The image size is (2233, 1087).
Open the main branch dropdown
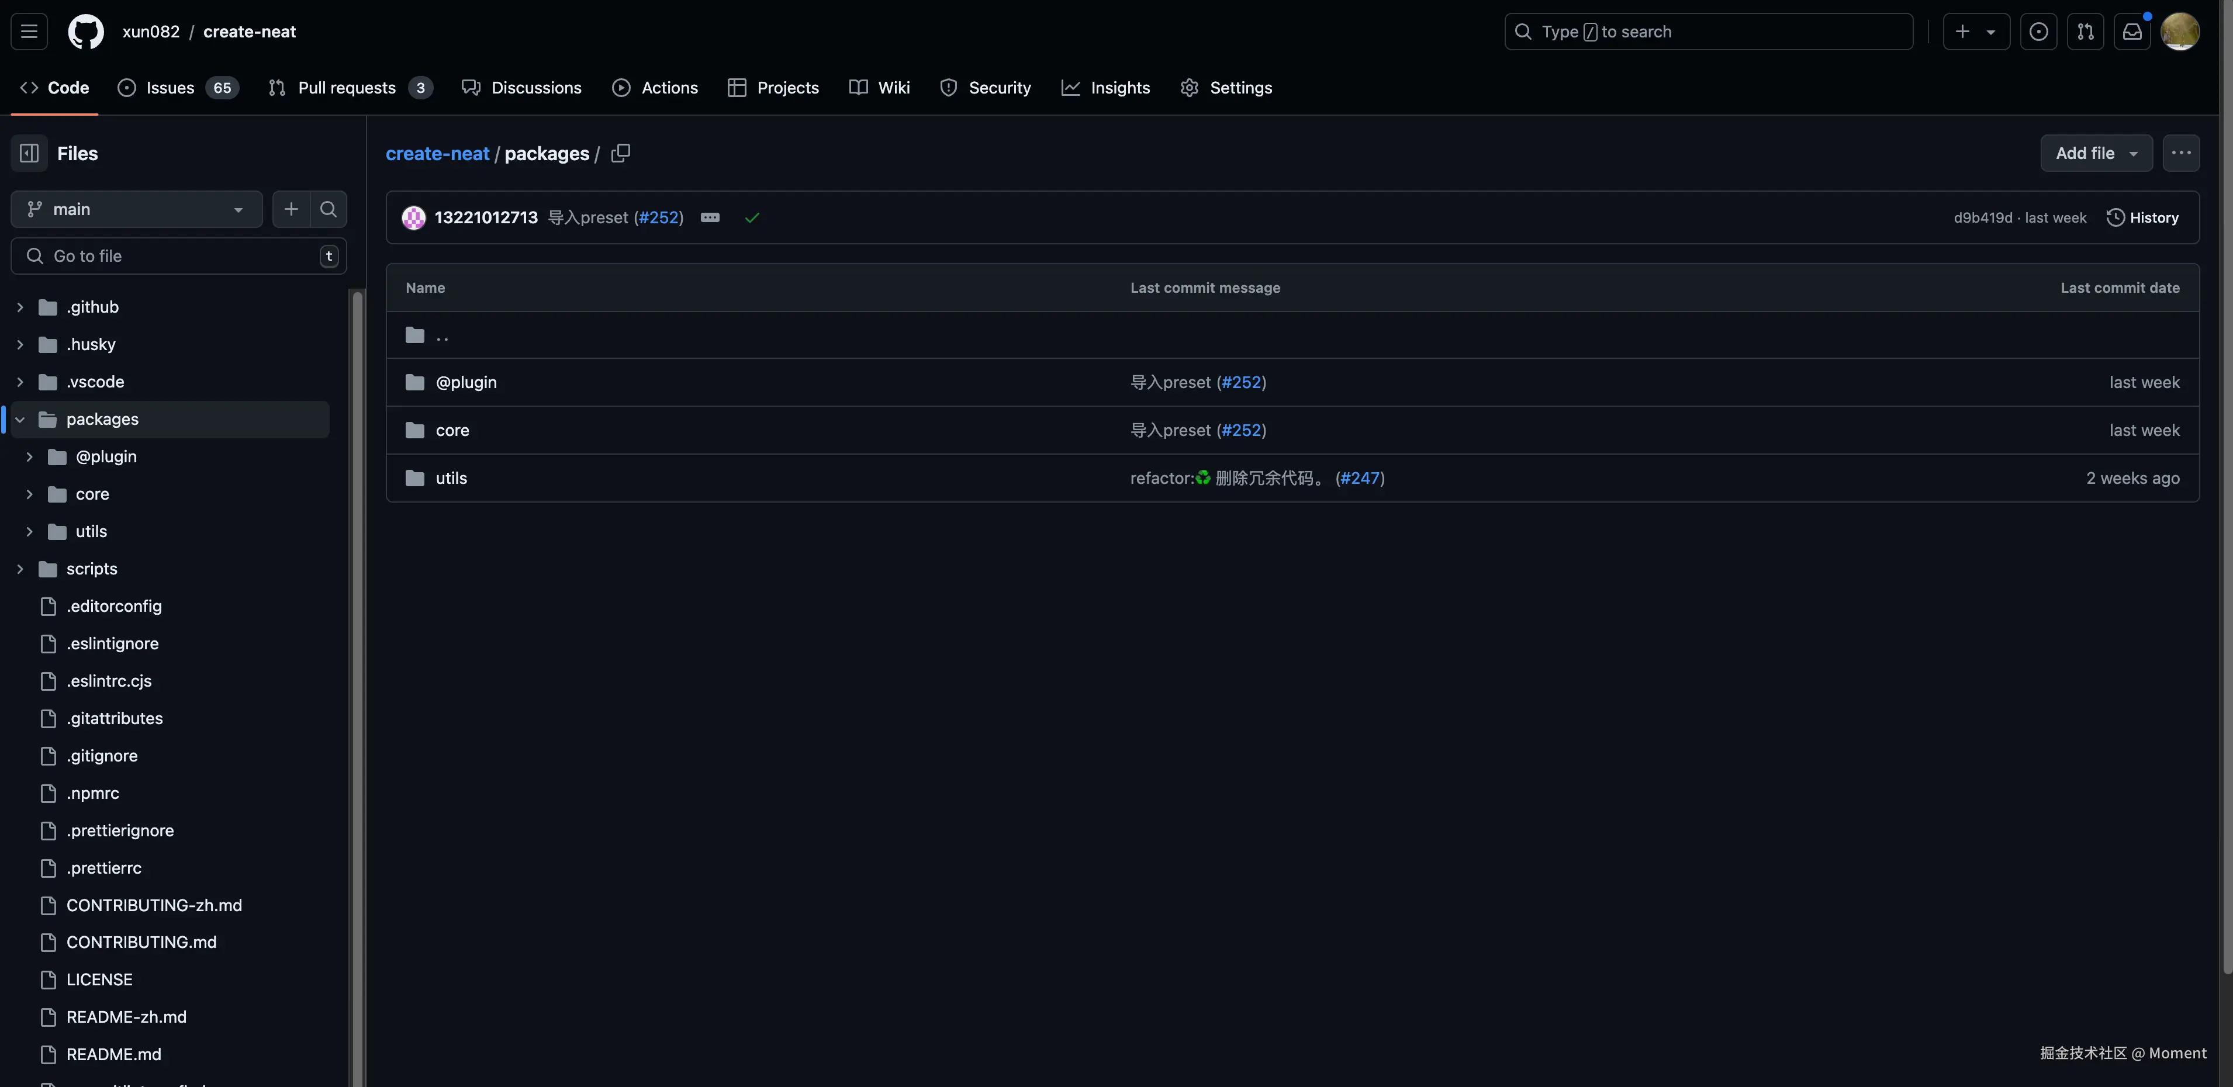click(136, 209)
